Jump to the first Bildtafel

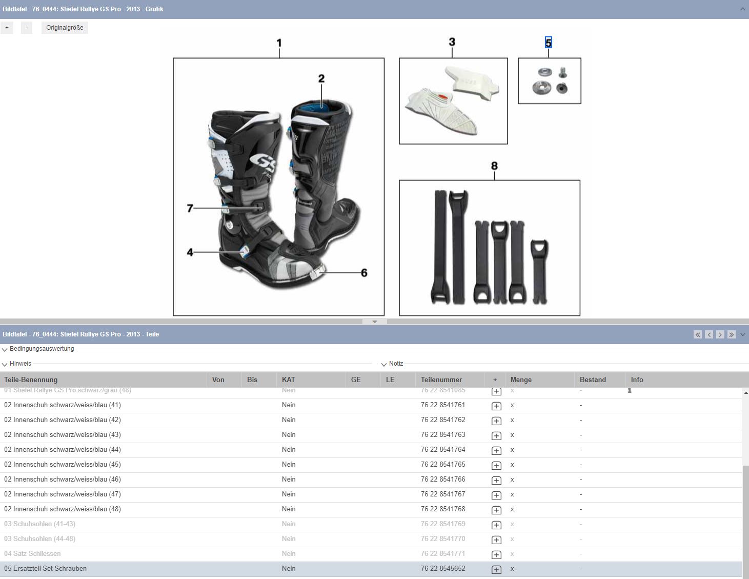(698, 334)
